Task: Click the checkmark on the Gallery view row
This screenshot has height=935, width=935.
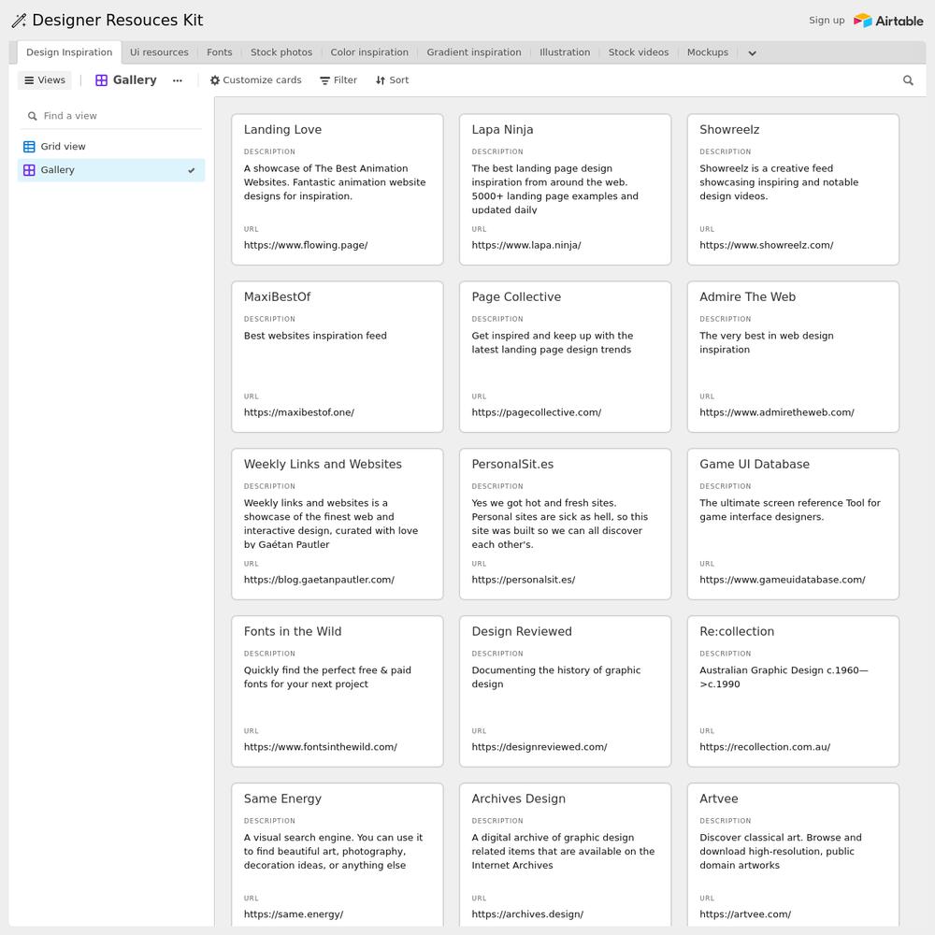Action: click(192, 170)
